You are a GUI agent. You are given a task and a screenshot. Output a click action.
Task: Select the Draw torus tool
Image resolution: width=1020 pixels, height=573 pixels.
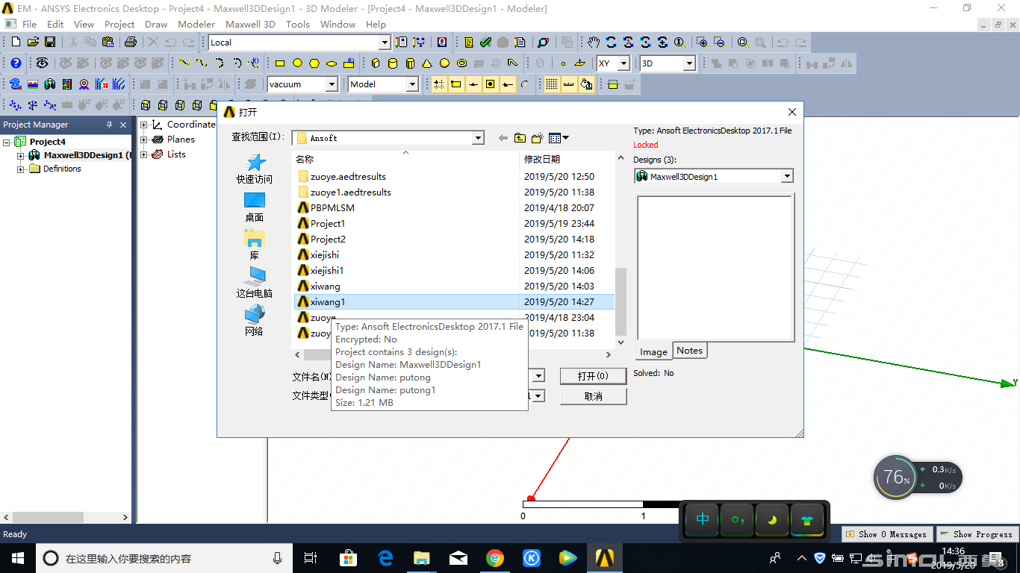[461, 63]
